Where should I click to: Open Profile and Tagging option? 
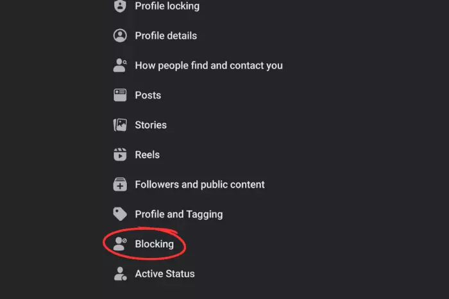pyautogui.click(x=179, y=214)
